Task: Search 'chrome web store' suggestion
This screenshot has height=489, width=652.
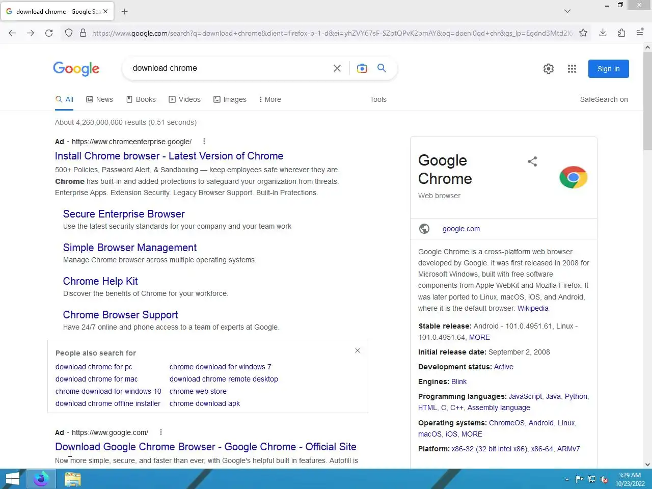Action: click(198, 391)
